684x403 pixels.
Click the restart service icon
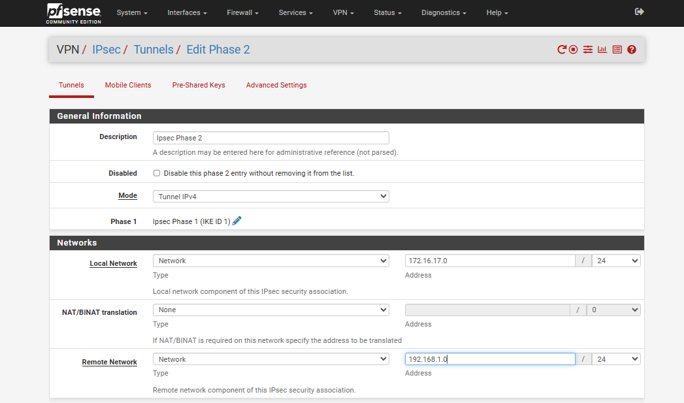click(561, 50)
